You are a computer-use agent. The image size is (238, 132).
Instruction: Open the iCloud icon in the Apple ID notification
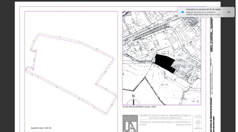click(182, 12)
